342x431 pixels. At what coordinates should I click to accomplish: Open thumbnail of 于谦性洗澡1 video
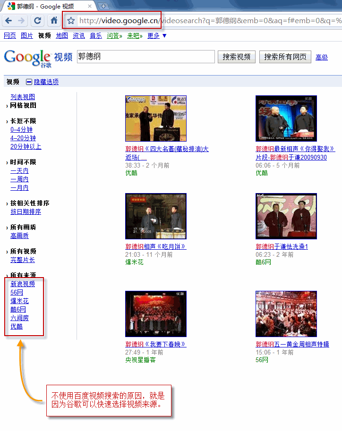click(286, 216)
